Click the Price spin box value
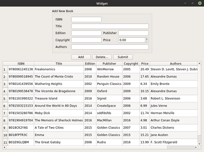Screen dimensions: 204x152 132,40
